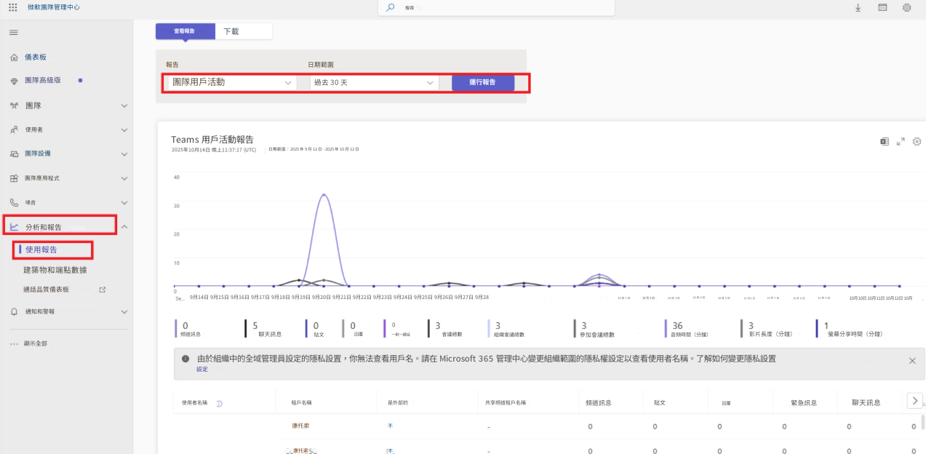Screen dimensions: 926x454
Task: Click 顯示全部 at the sidebar bottom
Action: tap(36, 343)
